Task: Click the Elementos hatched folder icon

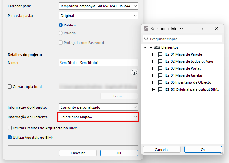Action: coord(157,47)
